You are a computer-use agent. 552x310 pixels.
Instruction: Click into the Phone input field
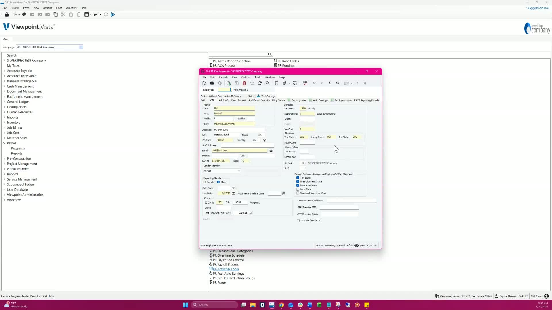click(x=225, y=156)
